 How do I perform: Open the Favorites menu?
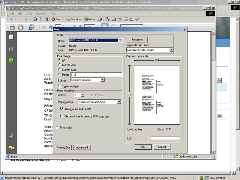tap(41, 13)
